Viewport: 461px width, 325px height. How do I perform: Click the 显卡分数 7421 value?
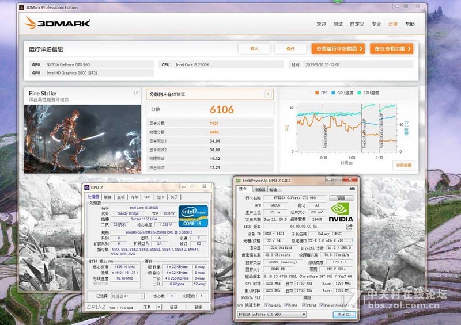(x=214, y=123)
